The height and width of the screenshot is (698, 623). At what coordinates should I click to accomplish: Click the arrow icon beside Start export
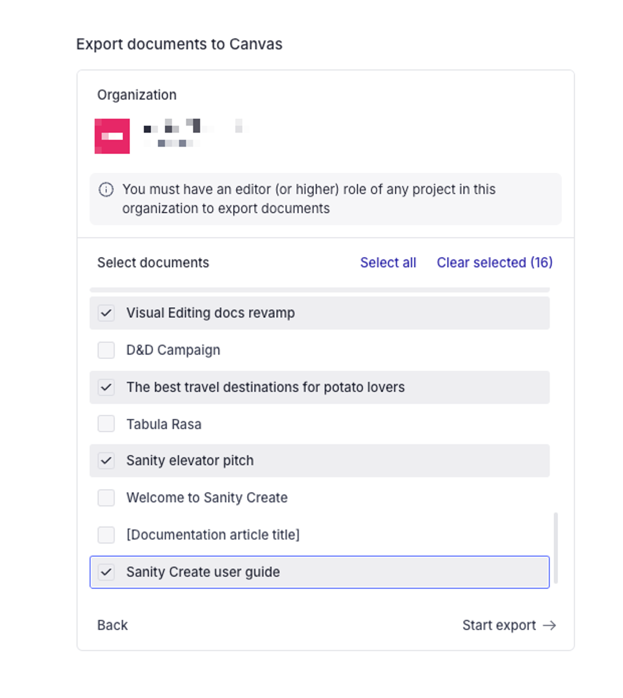[549, 625]
